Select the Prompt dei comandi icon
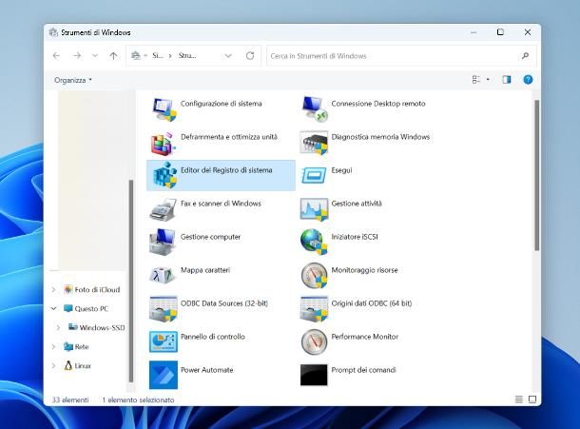This screenshot has width=580, height=429. click(x=314, y=375)
